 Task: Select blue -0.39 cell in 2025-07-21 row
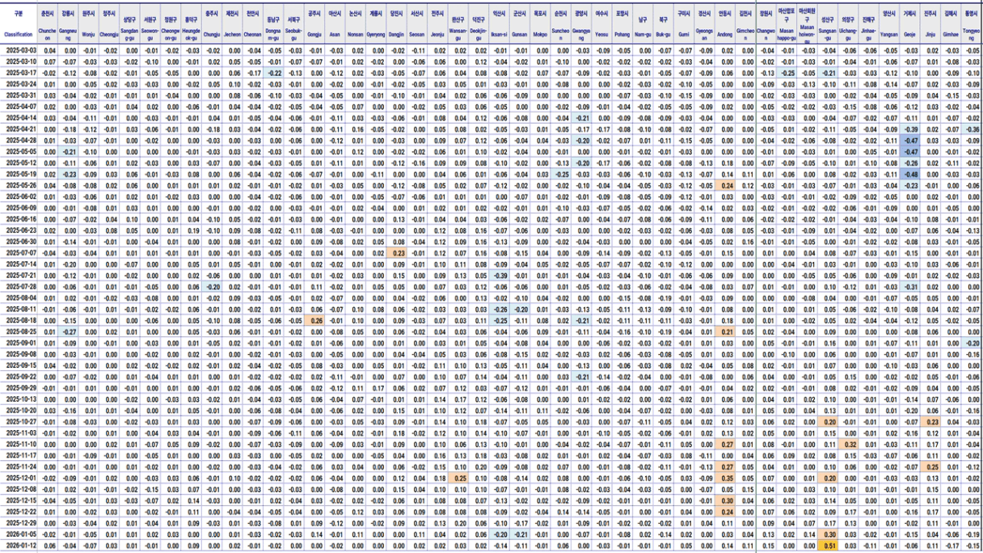click(500, 276)
